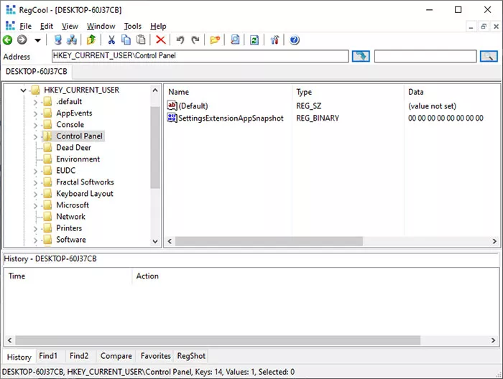Expand the Fractal Softworks key

point(35,183)
